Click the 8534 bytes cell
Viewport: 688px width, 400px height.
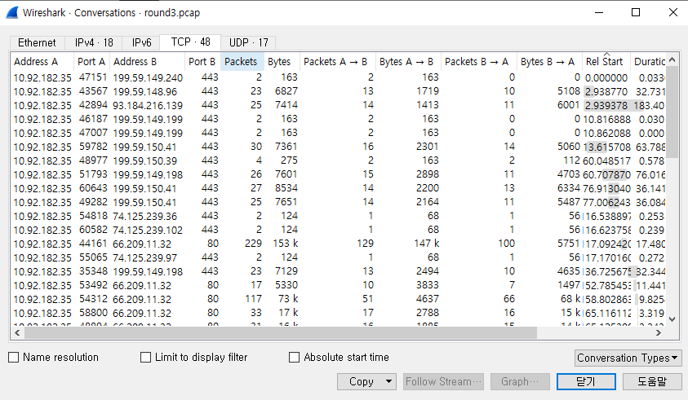(286, 188)
